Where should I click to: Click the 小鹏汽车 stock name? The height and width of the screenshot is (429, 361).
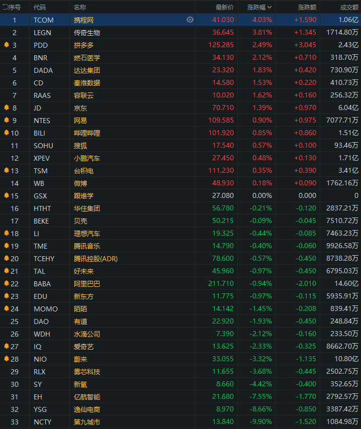87,158
